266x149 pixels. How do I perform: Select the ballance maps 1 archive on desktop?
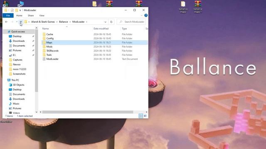coord(198,7)
